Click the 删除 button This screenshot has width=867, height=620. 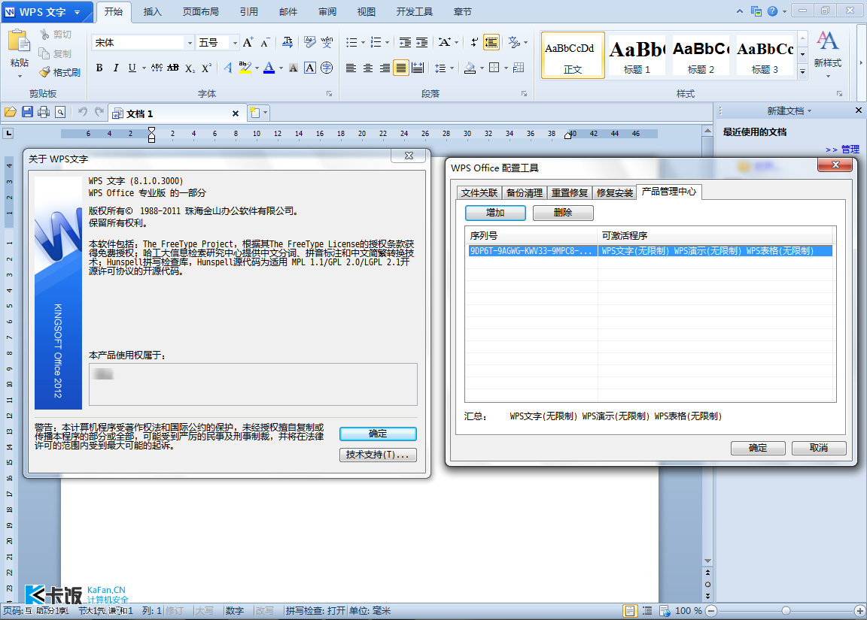click(x=563, y=213)
